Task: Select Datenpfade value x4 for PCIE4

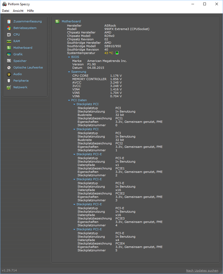Action: click(x=117, y=240)
